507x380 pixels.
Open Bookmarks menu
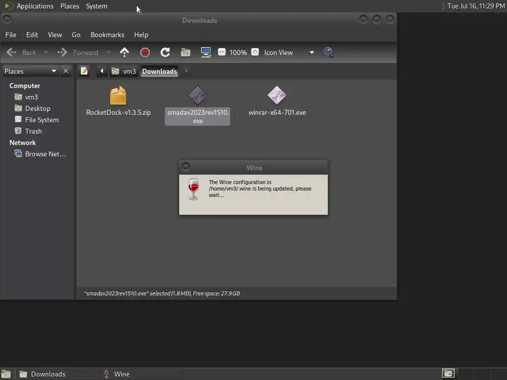tap(107, 35)
